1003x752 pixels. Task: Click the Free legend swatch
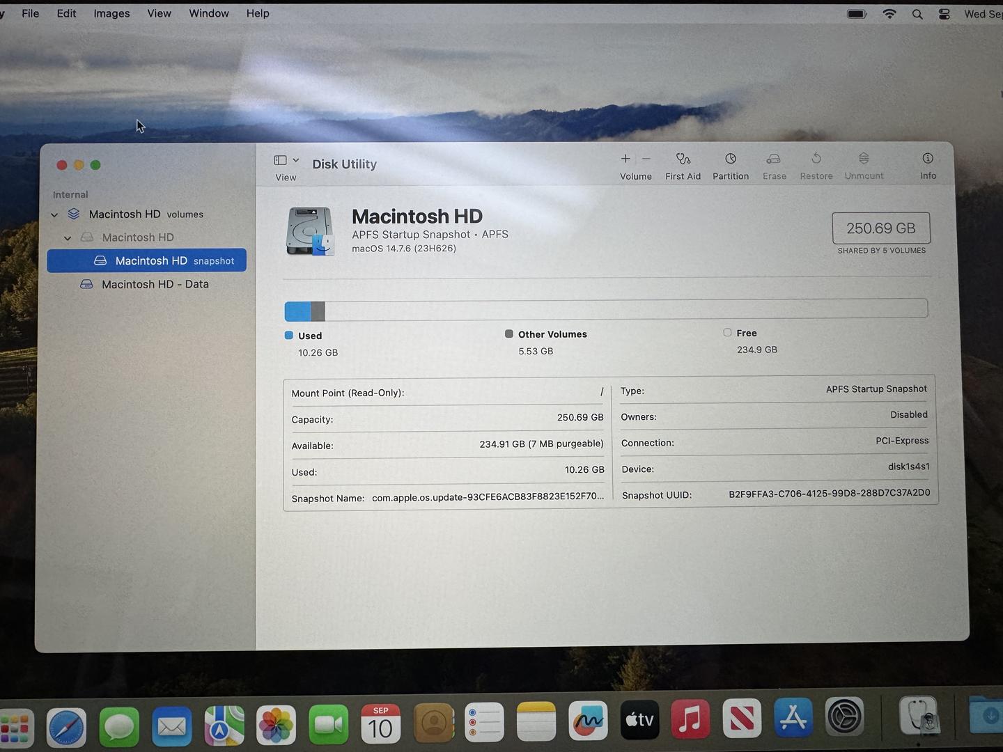click(727, 333)
